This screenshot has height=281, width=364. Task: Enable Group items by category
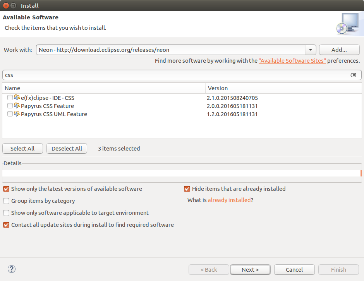(6, 201)
